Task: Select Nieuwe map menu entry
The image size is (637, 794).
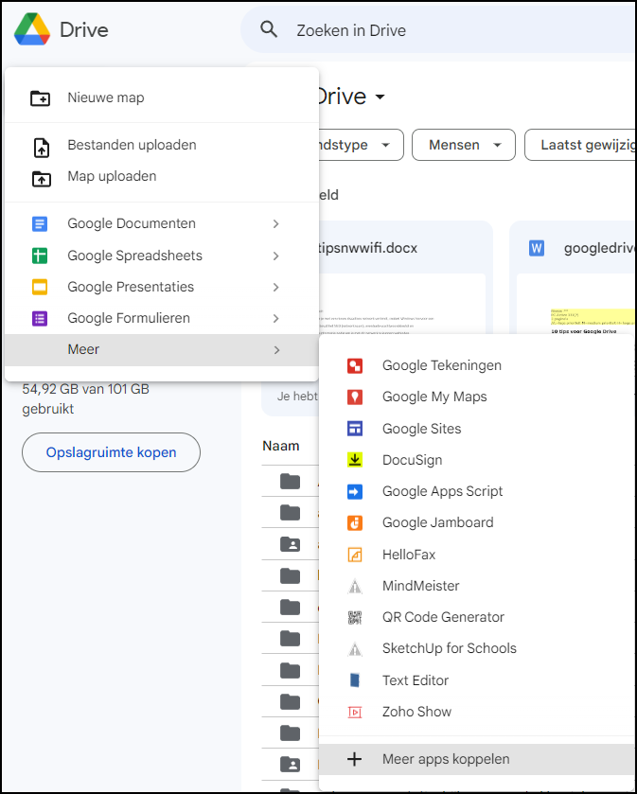Action: pos(162,97)
